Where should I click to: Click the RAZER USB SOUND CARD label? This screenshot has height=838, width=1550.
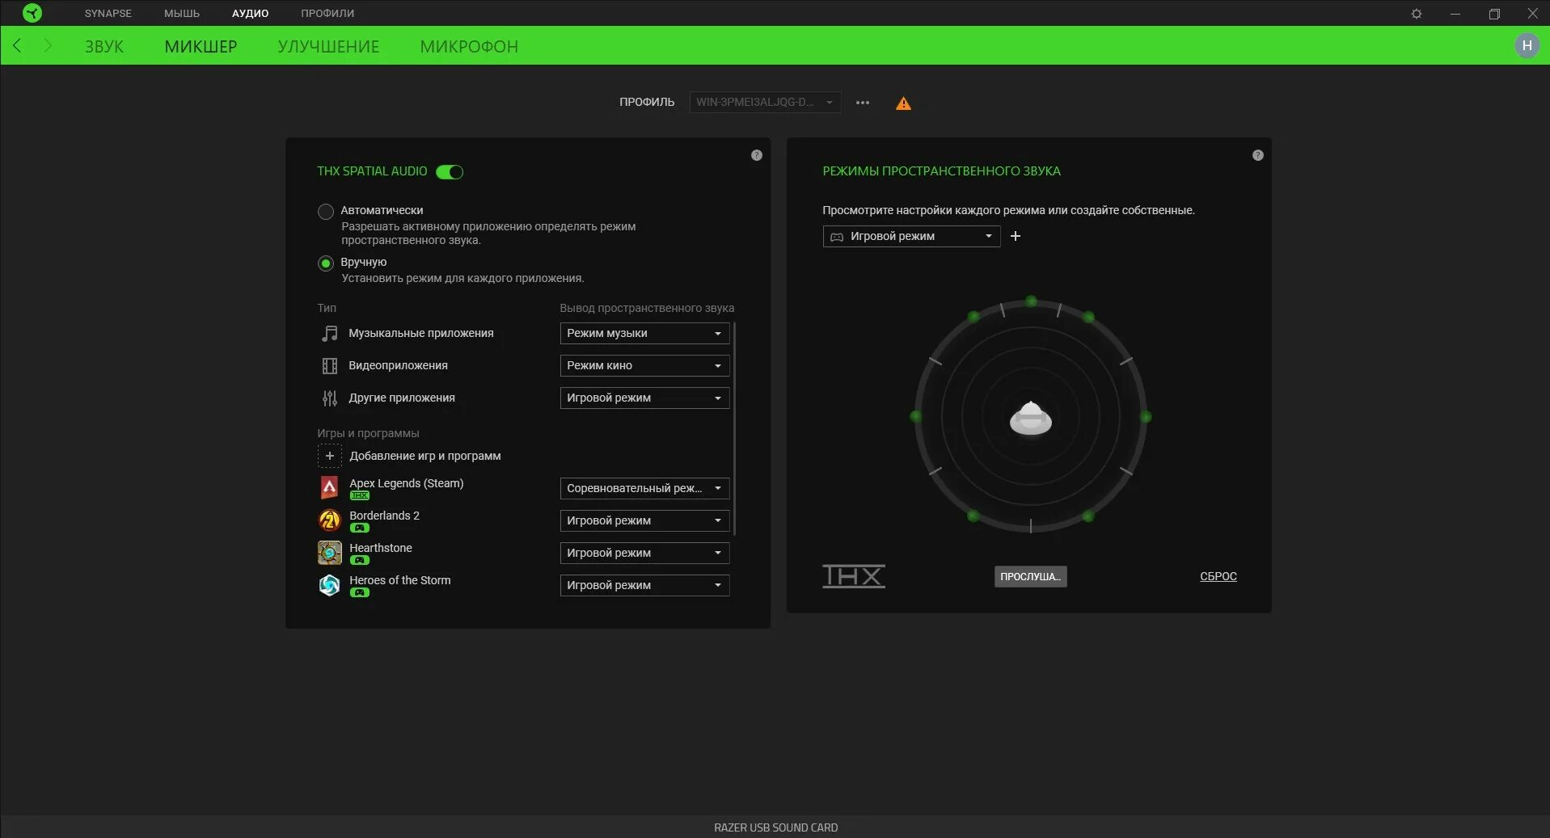pos(775,827)
